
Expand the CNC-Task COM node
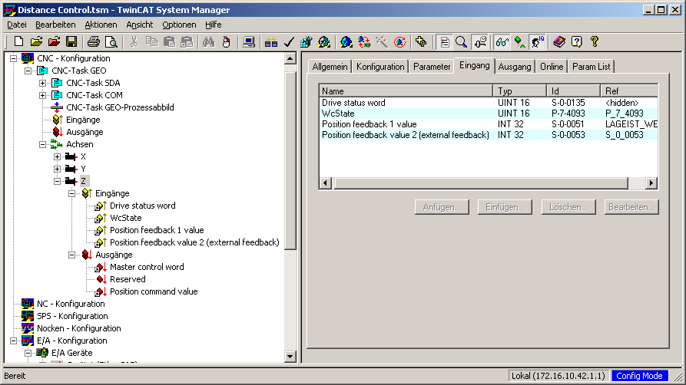pos(42,95)
